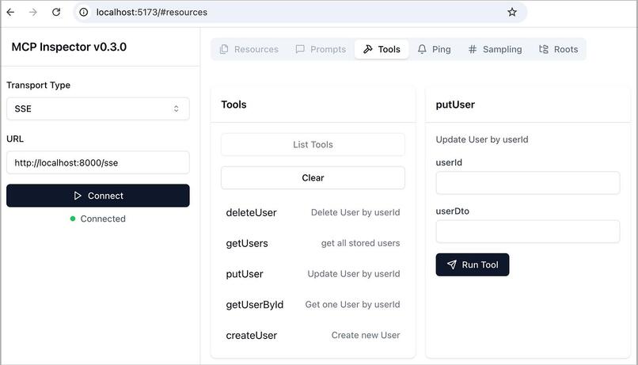The height and width of the screenshot is (365, 638).
Task: Click the MCP Inspector v0.3.0 title
Action: pyautogui.click(x=69, y=47)
